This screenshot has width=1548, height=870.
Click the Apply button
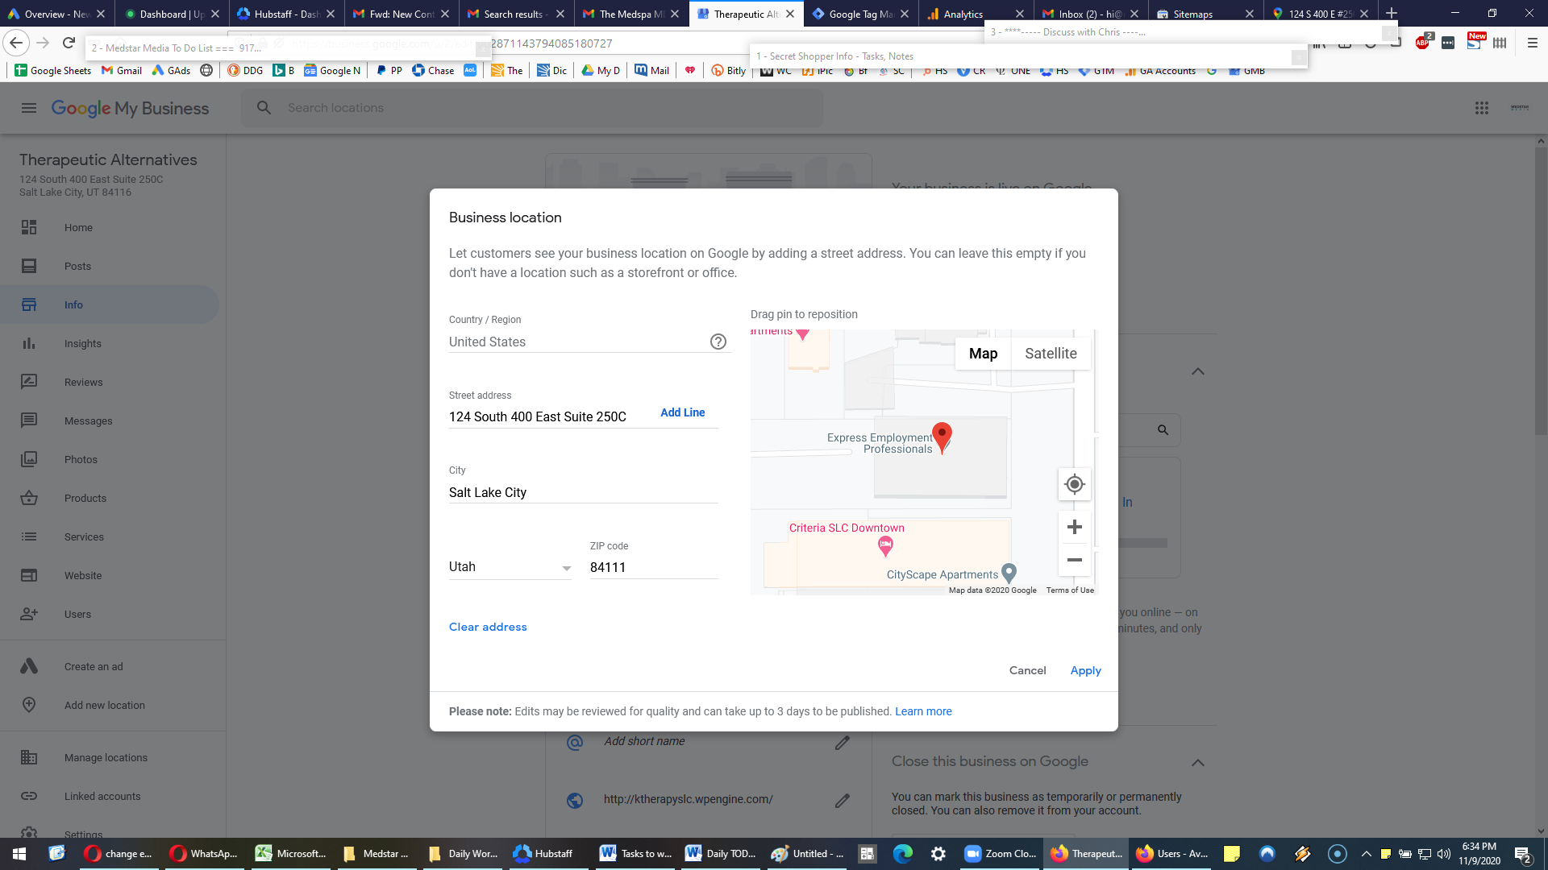tap(1085, 670)
